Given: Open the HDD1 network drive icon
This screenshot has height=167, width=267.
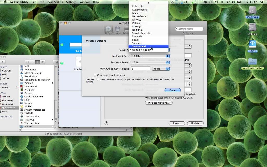Looking at the screenshot, I should click(252, 46).
